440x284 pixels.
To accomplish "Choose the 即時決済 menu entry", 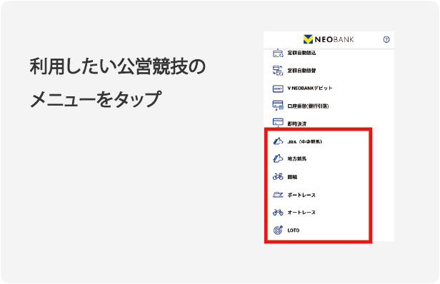I will click(x=297, y=124).
